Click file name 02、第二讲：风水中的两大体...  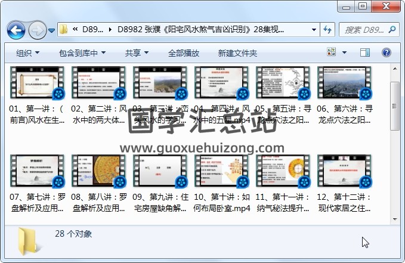click(x=98, y=114)
